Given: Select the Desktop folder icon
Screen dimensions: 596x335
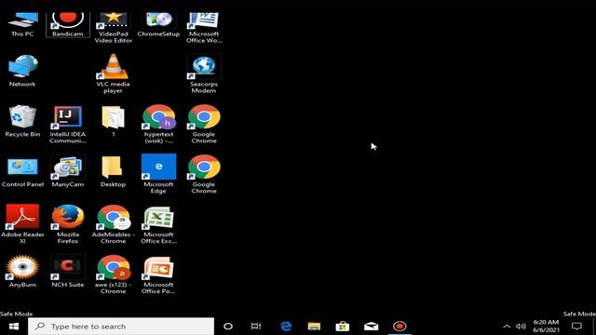Looking at the screenshot, I should (x=114, y=171).
